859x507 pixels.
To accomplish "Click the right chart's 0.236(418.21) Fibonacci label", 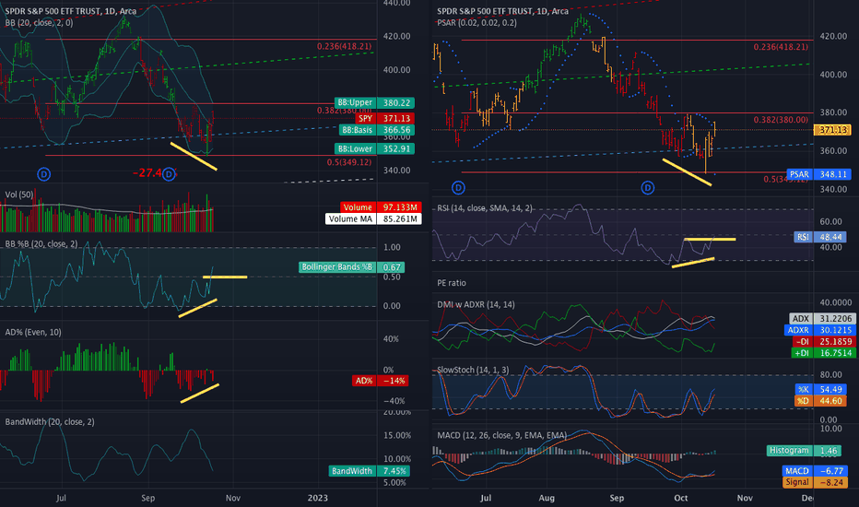I will click(x=781, y=47).
